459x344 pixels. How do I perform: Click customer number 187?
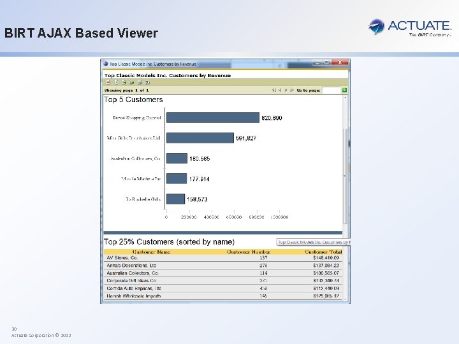(263, 258)
